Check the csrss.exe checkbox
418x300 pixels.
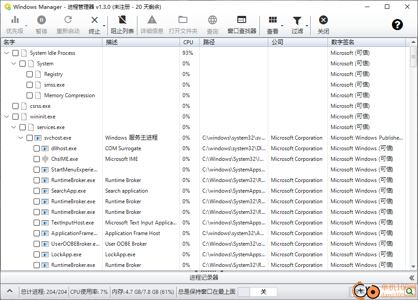click(15, 106)
